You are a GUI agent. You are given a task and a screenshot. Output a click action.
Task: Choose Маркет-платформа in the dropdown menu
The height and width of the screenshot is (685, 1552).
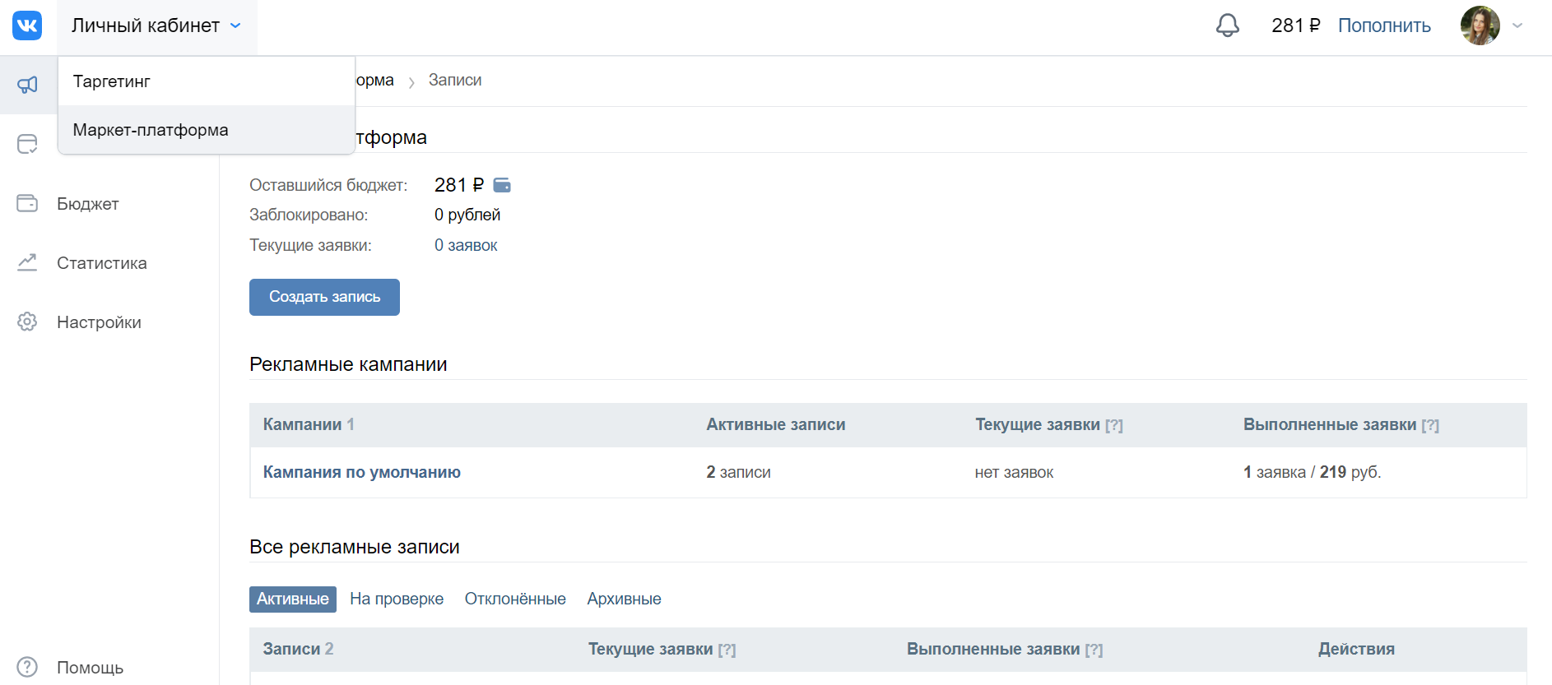(x=151, y=130)
